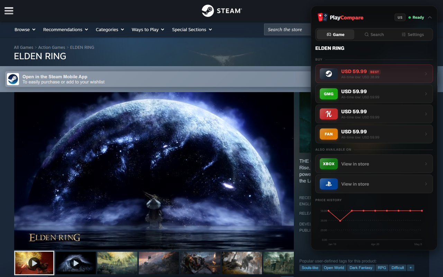Open the Steam hamburger menu
443x277 pixels.
(9, 11)
